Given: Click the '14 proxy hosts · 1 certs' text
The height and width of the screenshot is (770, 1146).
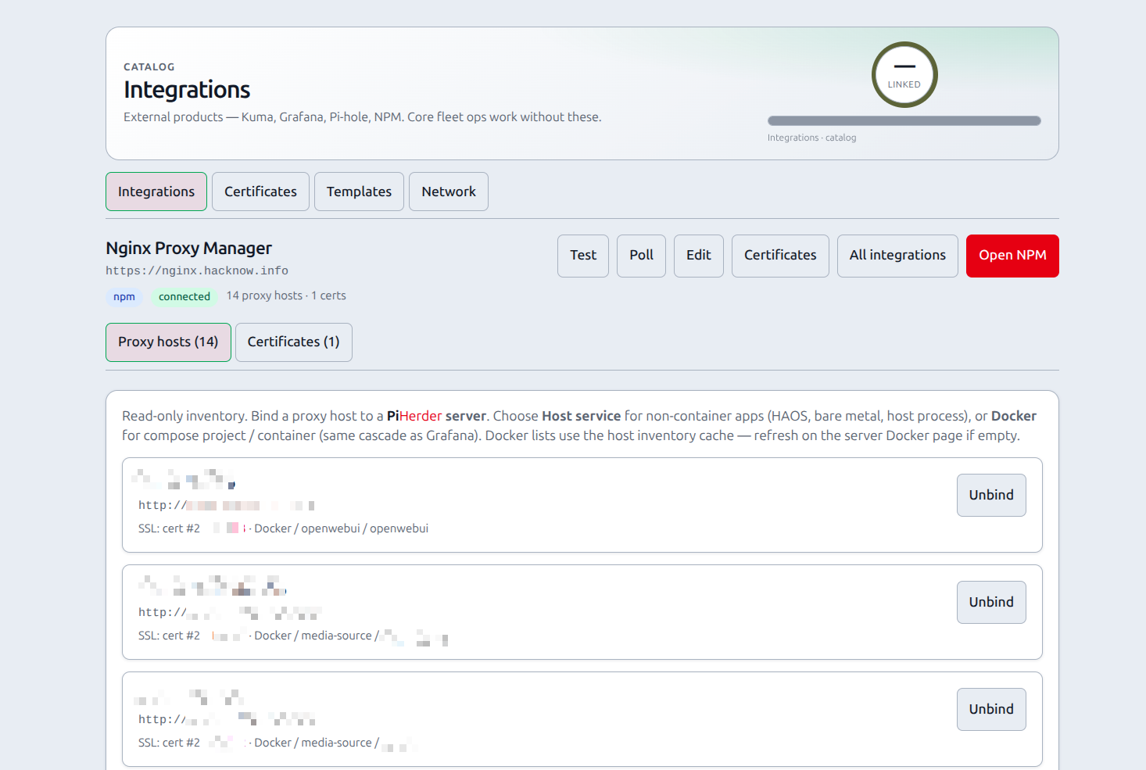Looking at the screenshot, I should (286, 295).
